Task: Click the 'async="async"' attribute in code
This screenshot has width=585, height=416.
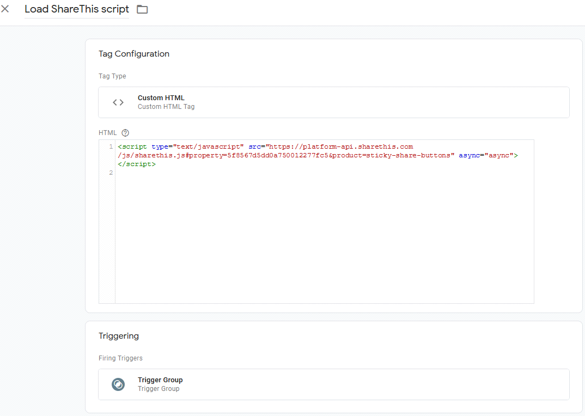Action: (486, 155)
